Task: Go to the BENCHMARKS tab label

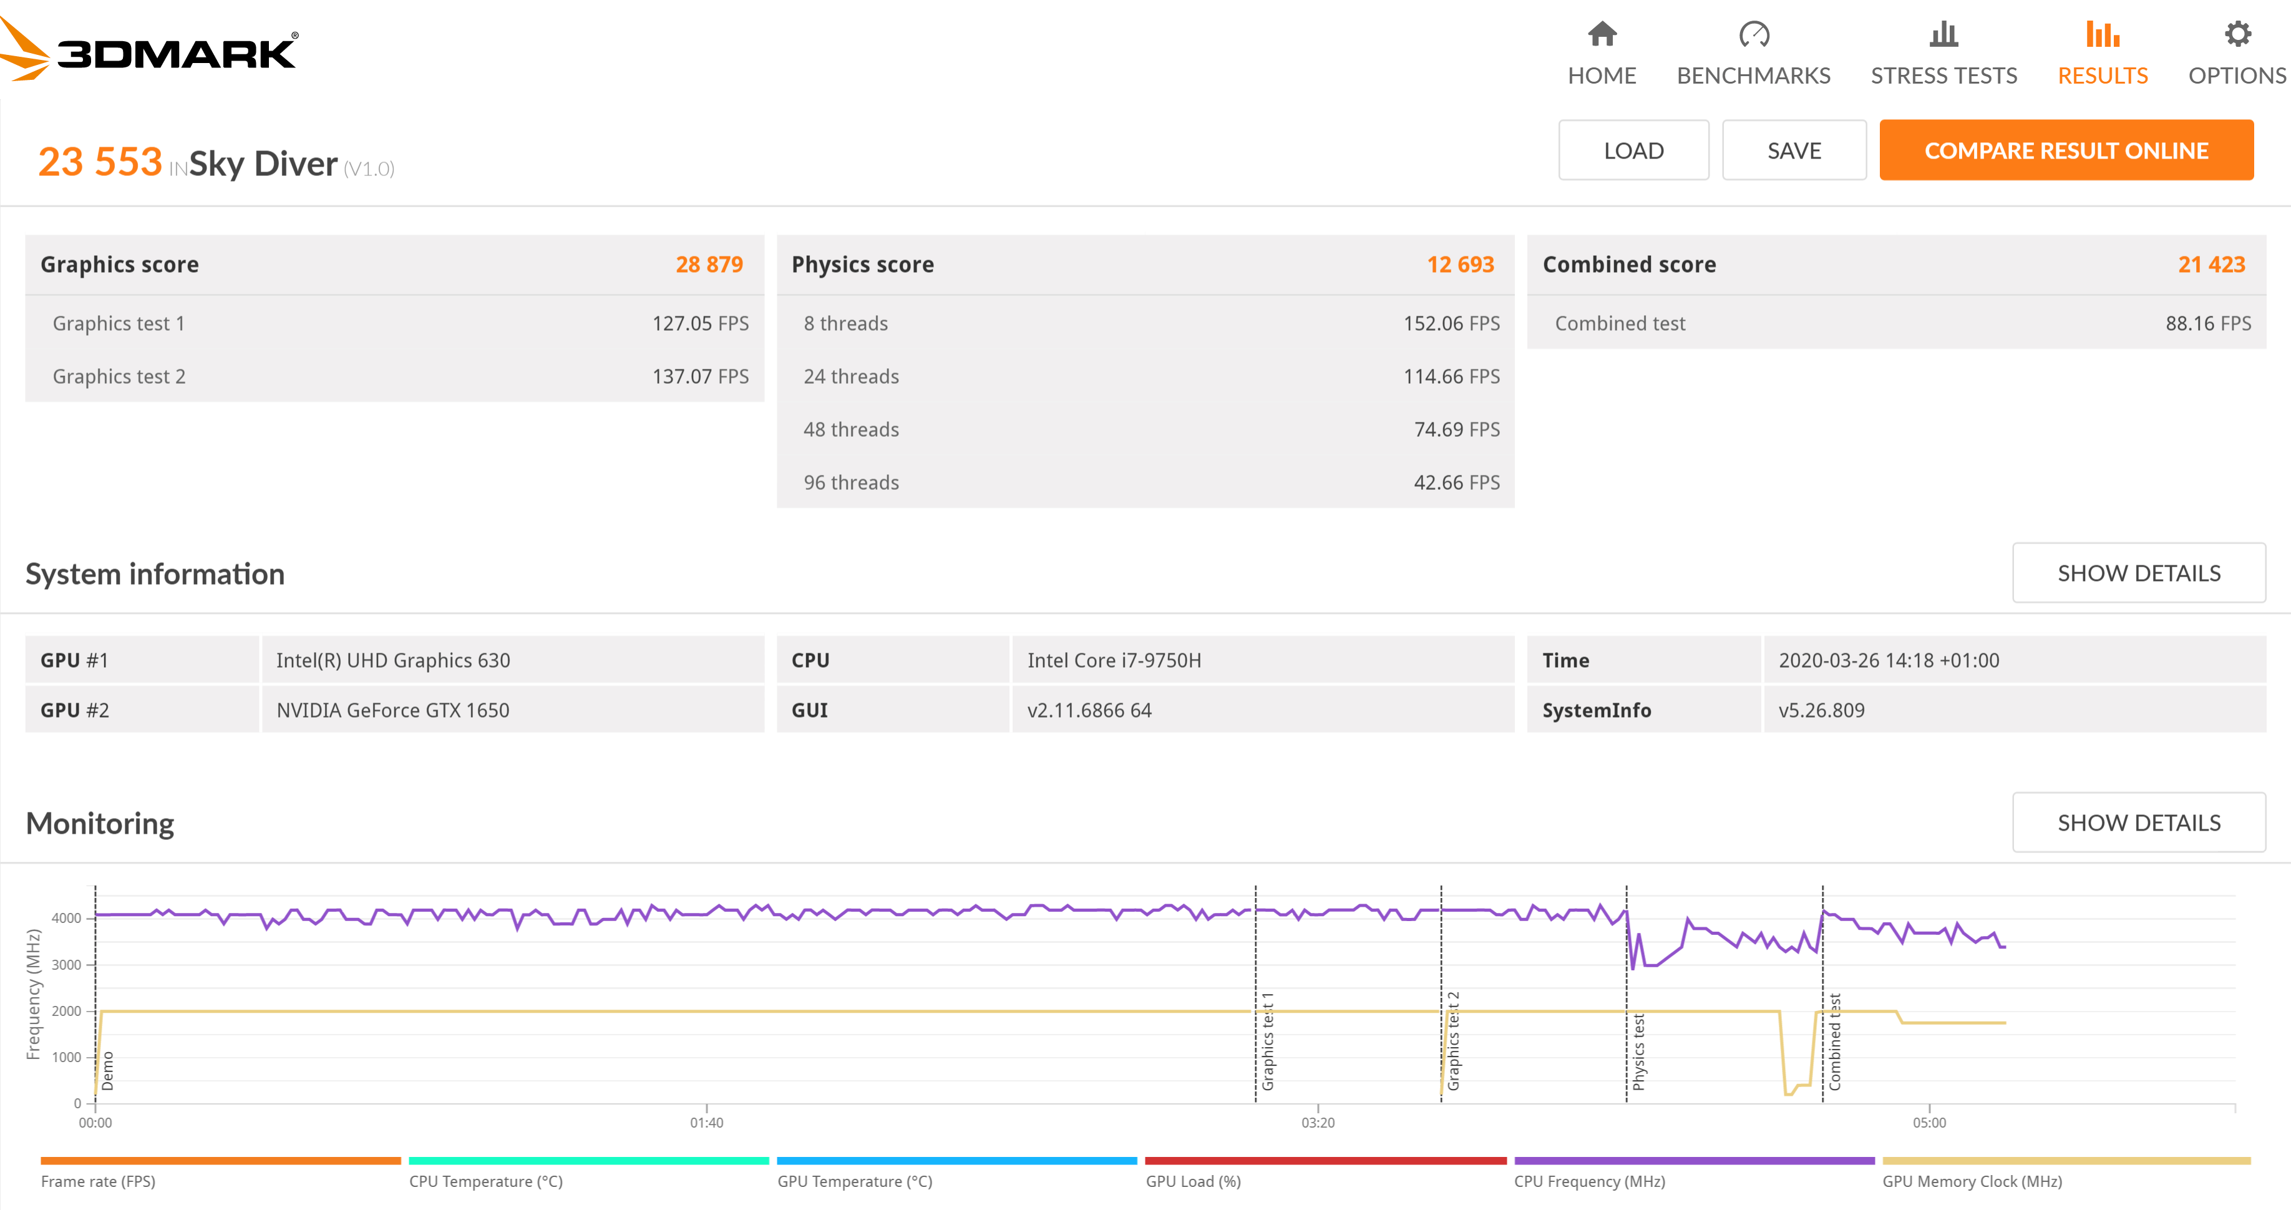Action: point(1753,76)
